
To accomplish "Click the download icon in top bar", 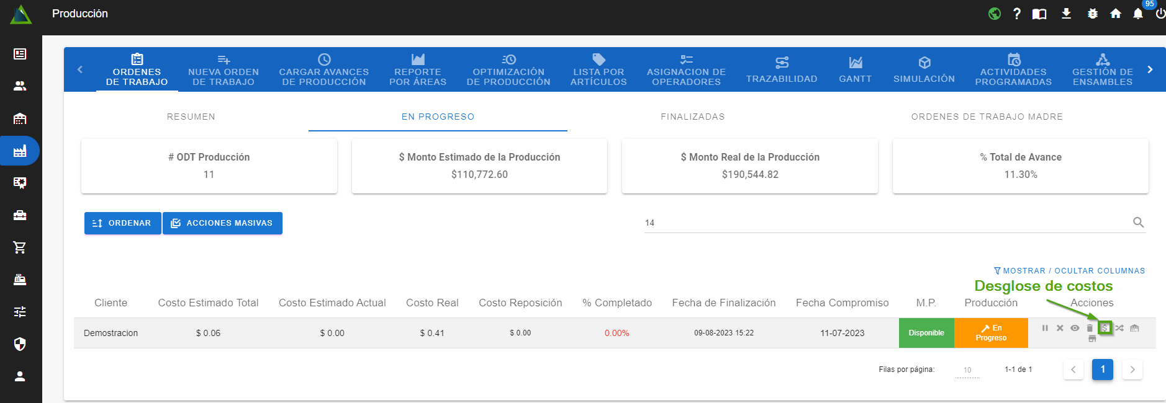I will pyautogui.click(x=1066, y=14).
